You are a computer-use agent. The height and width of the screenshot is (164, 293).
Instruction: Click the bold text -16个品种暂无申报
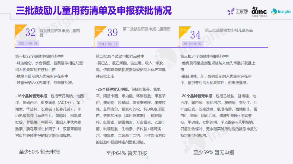coord(31,96)
